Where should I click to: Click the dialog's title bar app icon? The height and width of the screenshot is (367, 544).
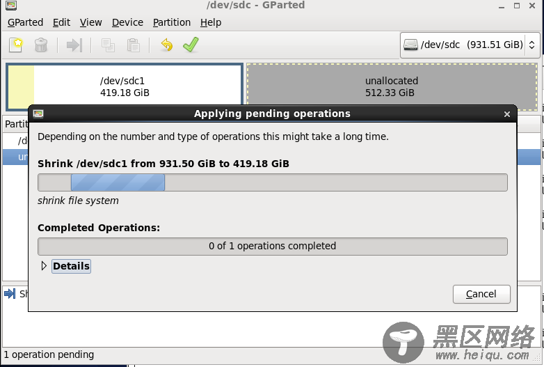pyautogui.click(x=38, y=114)
